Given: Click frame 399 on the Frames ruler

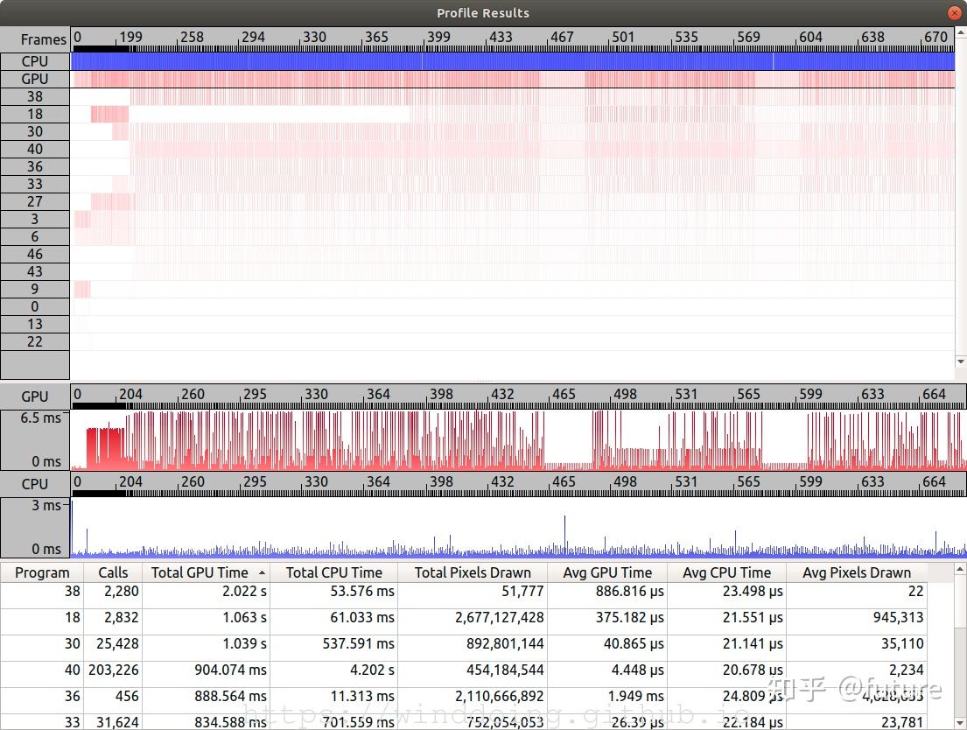Looking at the screenshot, I should click(438, 38).
